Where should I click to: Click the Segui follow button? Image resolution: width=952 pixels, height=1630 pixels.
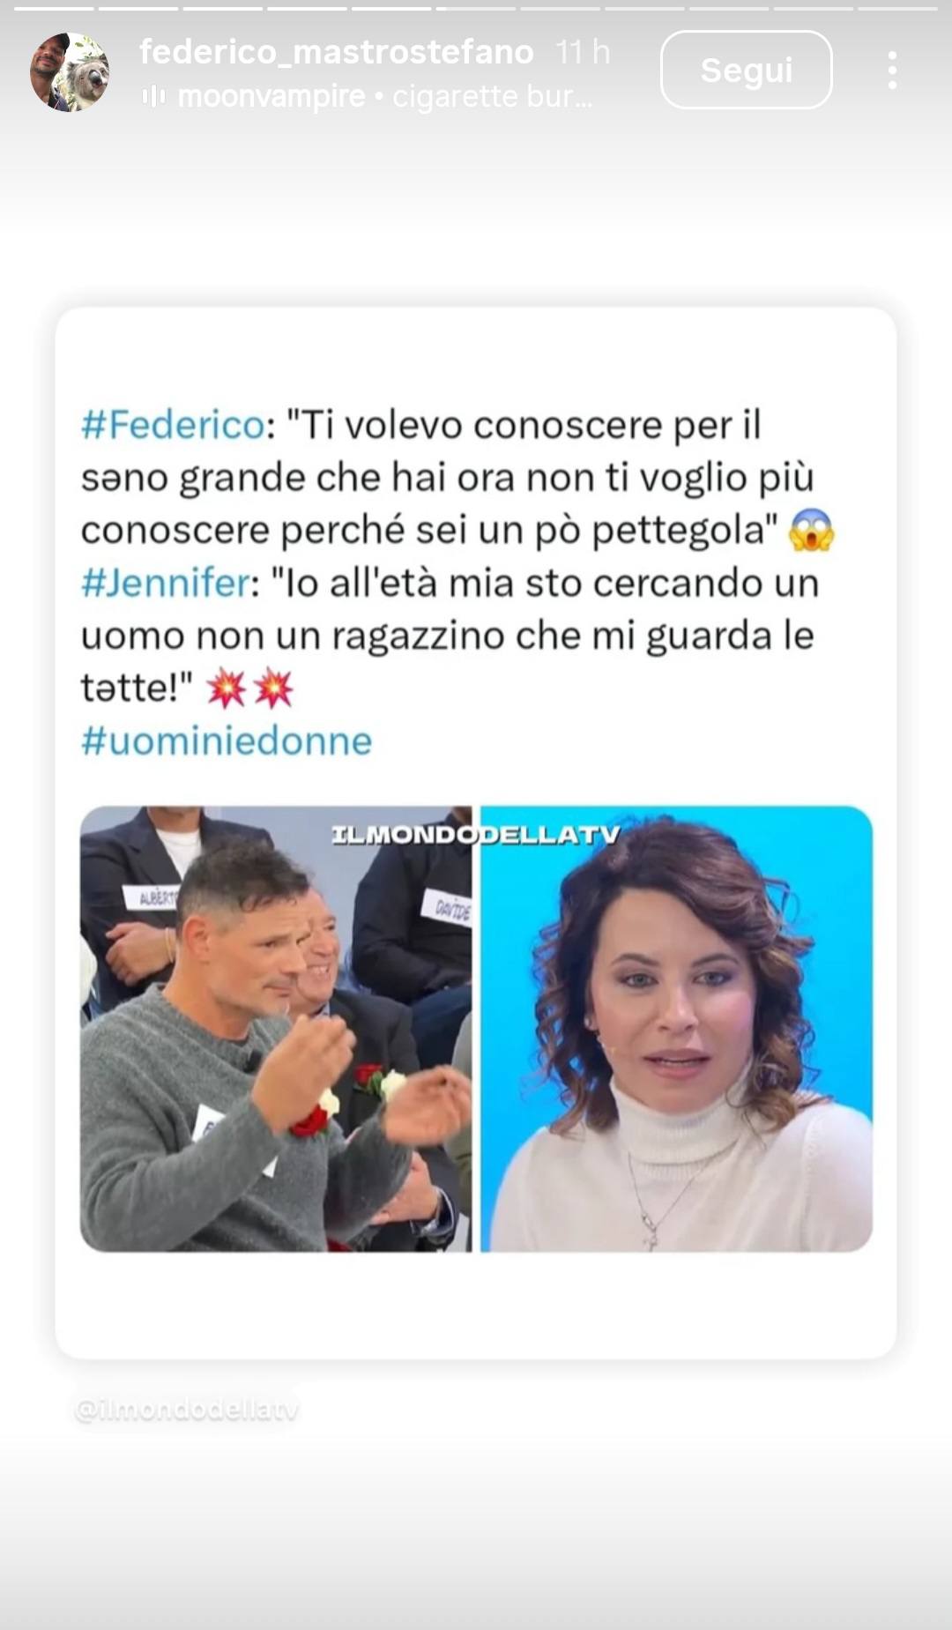click(746, 70)
